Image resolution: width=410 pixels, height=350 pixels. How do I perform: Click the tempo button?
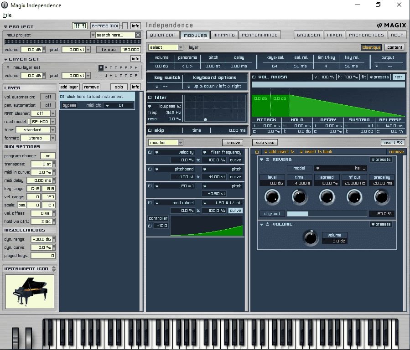[x=108, y=50]
